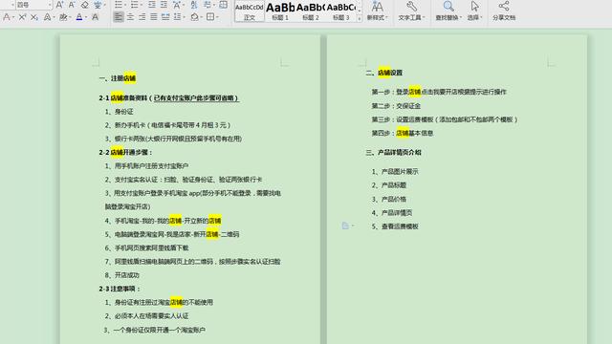
Task: Apply numbered list formatting
Action: coord(134,5)
